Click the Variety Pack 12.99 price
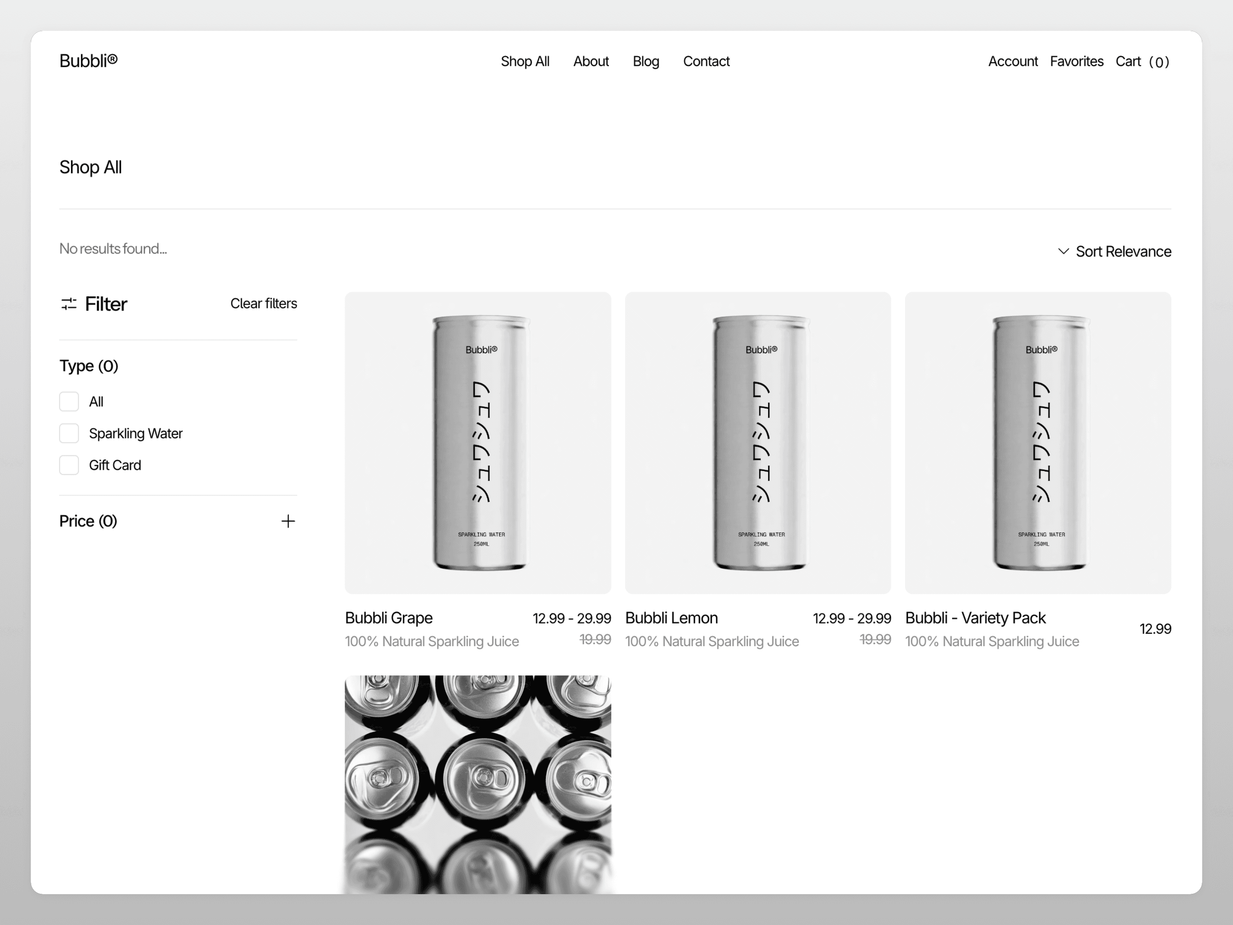Image resolution: width=1233 pixels, height=925 pixels. click(x=1155, y=629)
